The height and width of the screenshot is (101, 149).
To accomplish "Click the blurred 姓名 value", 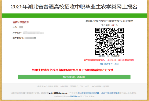I will coord(21,27).
